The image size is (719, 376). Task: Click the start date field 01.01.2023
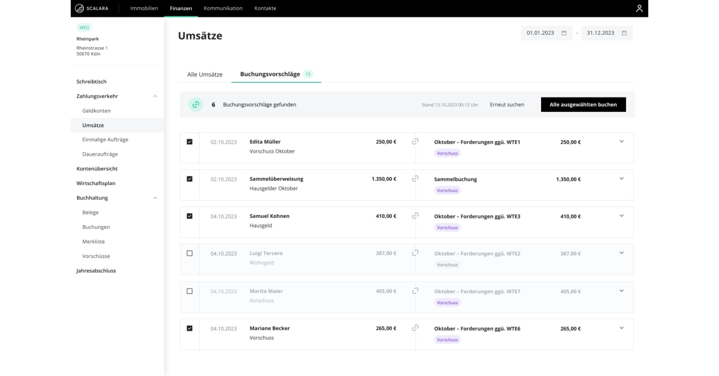click(546, 33)
